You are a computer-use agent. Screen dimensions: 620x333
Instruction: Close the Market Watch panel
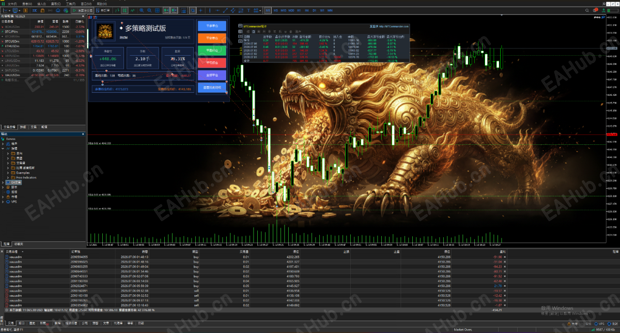pyautogui.click(x=83, y=17)
